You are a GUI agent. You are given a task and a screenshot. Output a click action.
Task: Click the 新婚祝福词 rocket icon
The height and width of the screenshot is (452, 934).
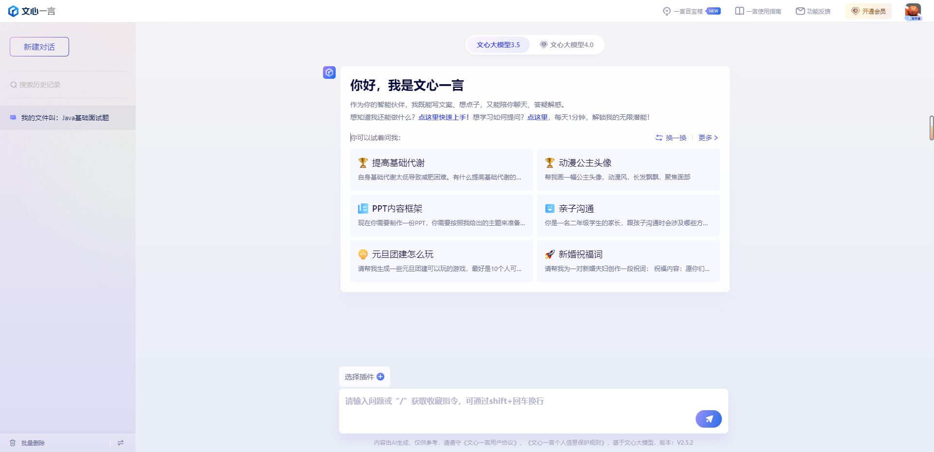click(550, 254)
